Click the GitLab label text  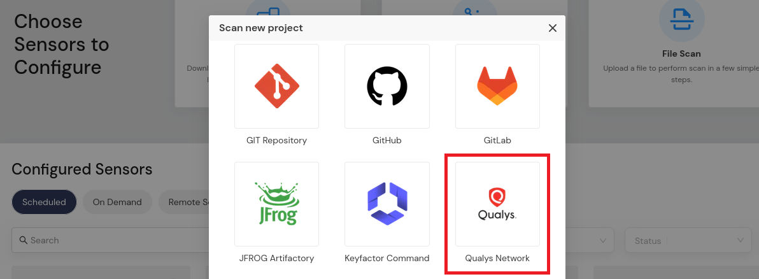pyautogui.click(x=497, y=141)
